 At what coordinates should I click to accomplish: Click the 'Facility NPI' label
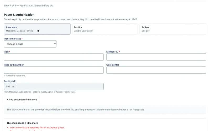pos(10,81)
